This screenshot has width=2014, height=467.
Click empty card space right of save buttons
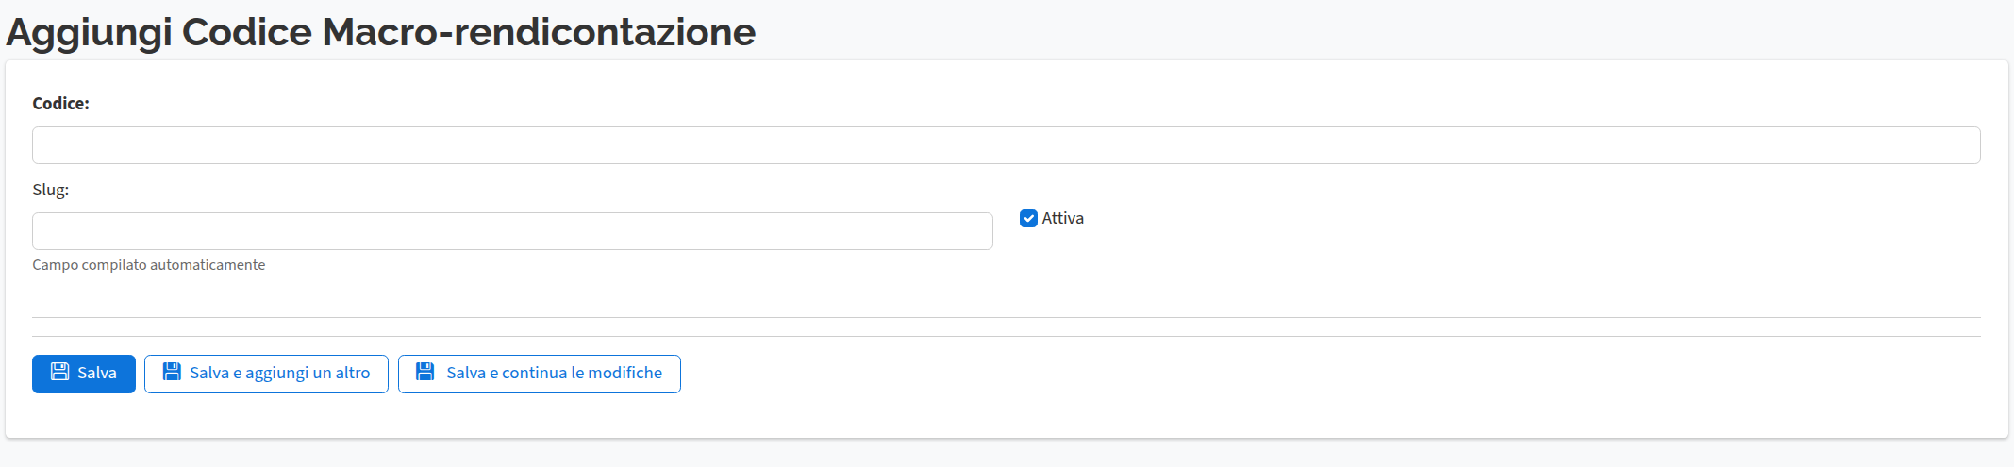(x=1321, y=374)
